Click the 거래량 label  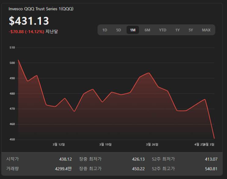[13, 169]
